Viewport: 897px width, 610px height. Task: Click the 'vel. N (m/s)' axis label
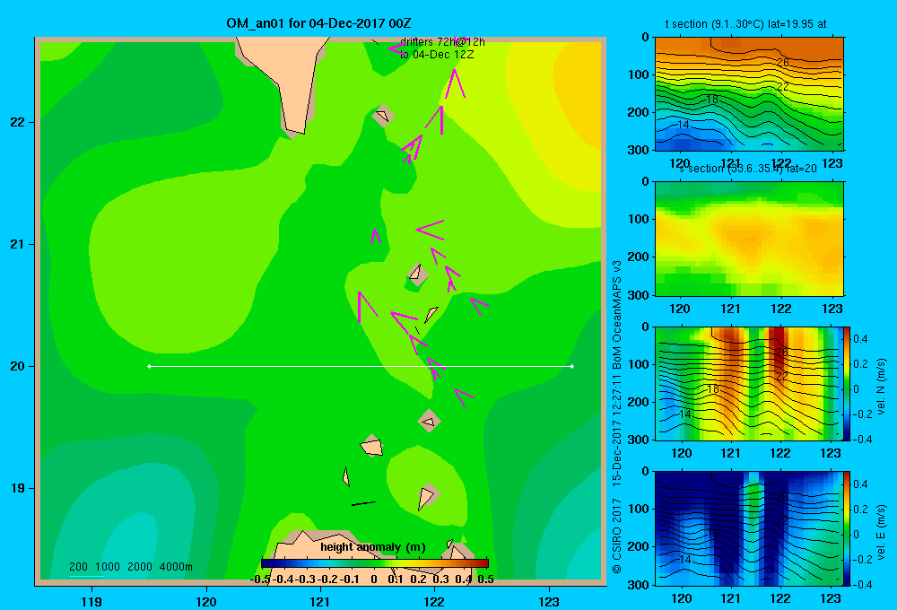click(x=881, y=387)
